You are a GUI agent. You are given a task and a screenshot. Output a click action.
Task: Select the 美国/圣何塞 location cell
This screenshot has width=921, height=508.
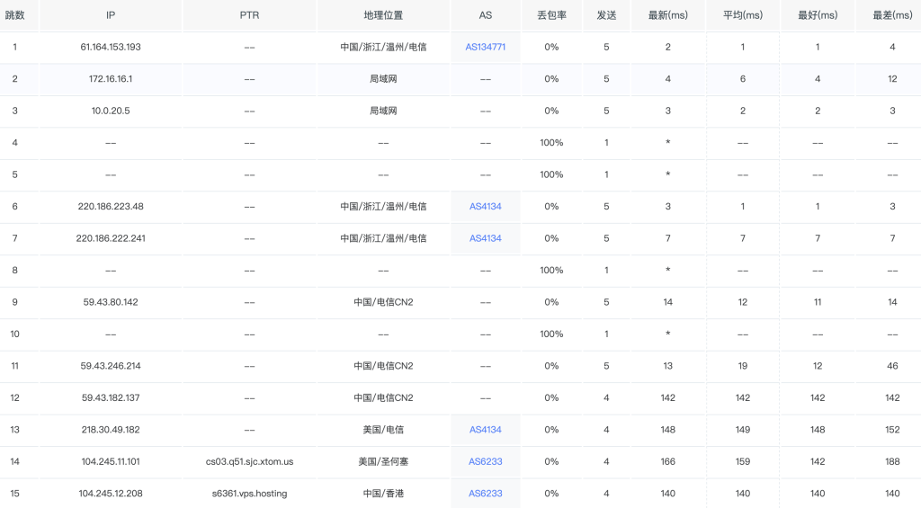click(x=383, y=462)
